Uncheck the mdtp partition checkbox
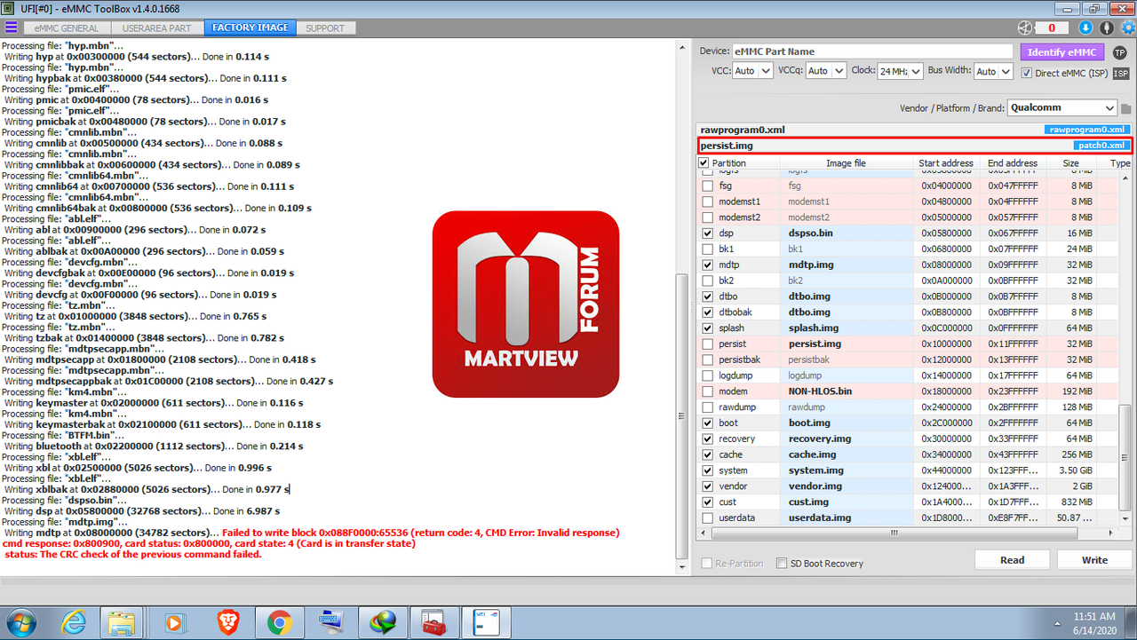Screen dimensions: 1137x640 coord(708,265)
